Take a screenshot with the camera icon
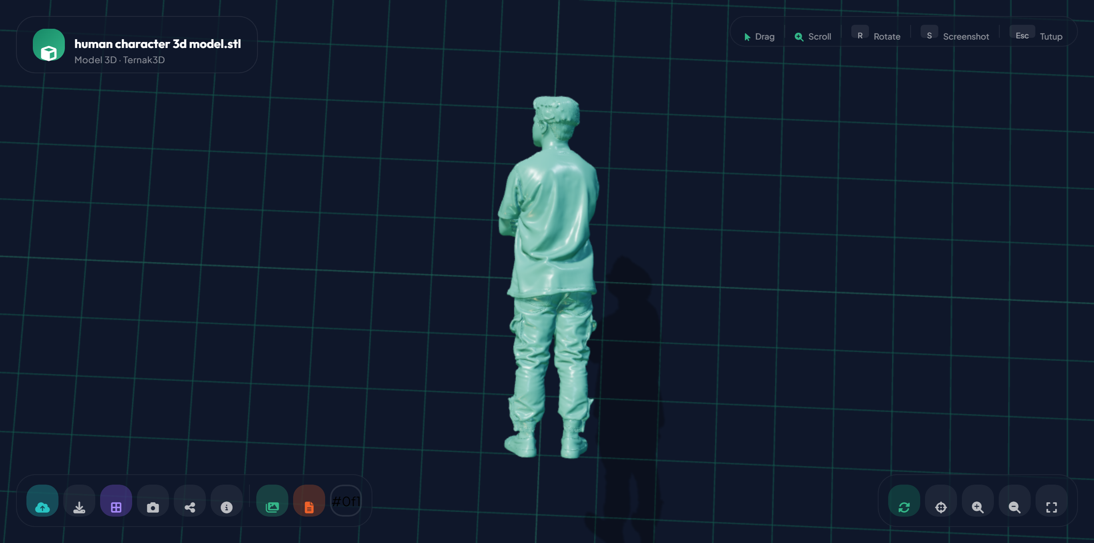1094x543 pixels. [x=153, y=501]
